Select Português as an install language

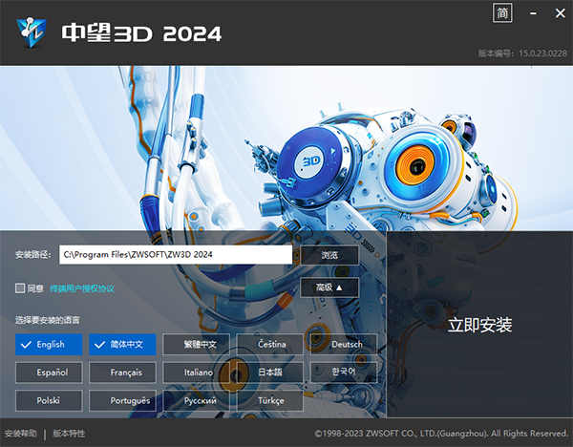click(123, 400)
